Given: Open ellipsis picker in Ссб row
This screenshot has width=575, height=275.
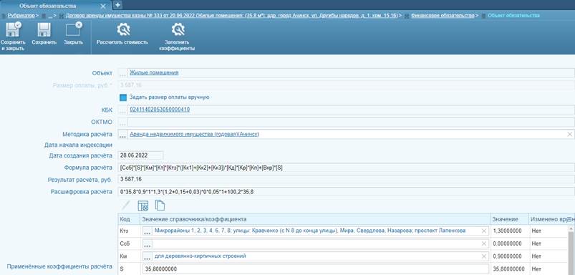Looking at the screenshot, I should [x=147, y=243].
